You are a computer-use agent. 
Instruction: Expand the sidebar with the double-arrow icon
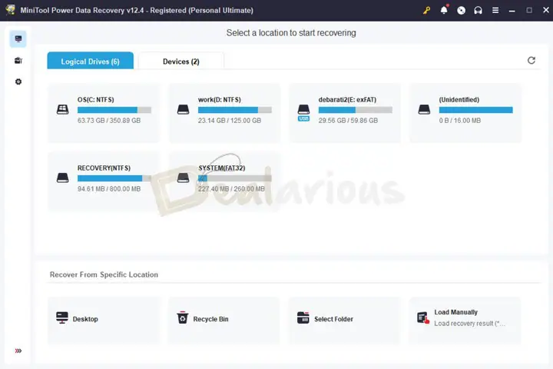pyautogui.click(x=18, y=351)
